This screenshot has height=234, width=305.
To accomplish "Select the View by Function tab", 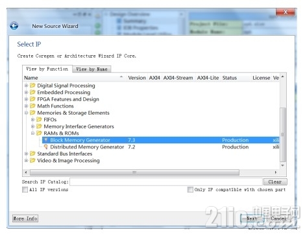I will (x=47, y=69).
